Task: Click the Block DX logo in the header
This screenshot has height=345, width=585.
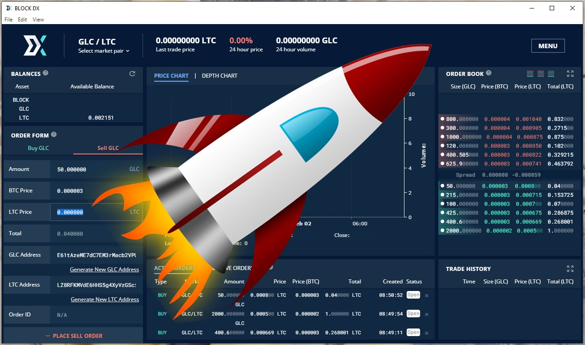Action: (x=35, y=46)
